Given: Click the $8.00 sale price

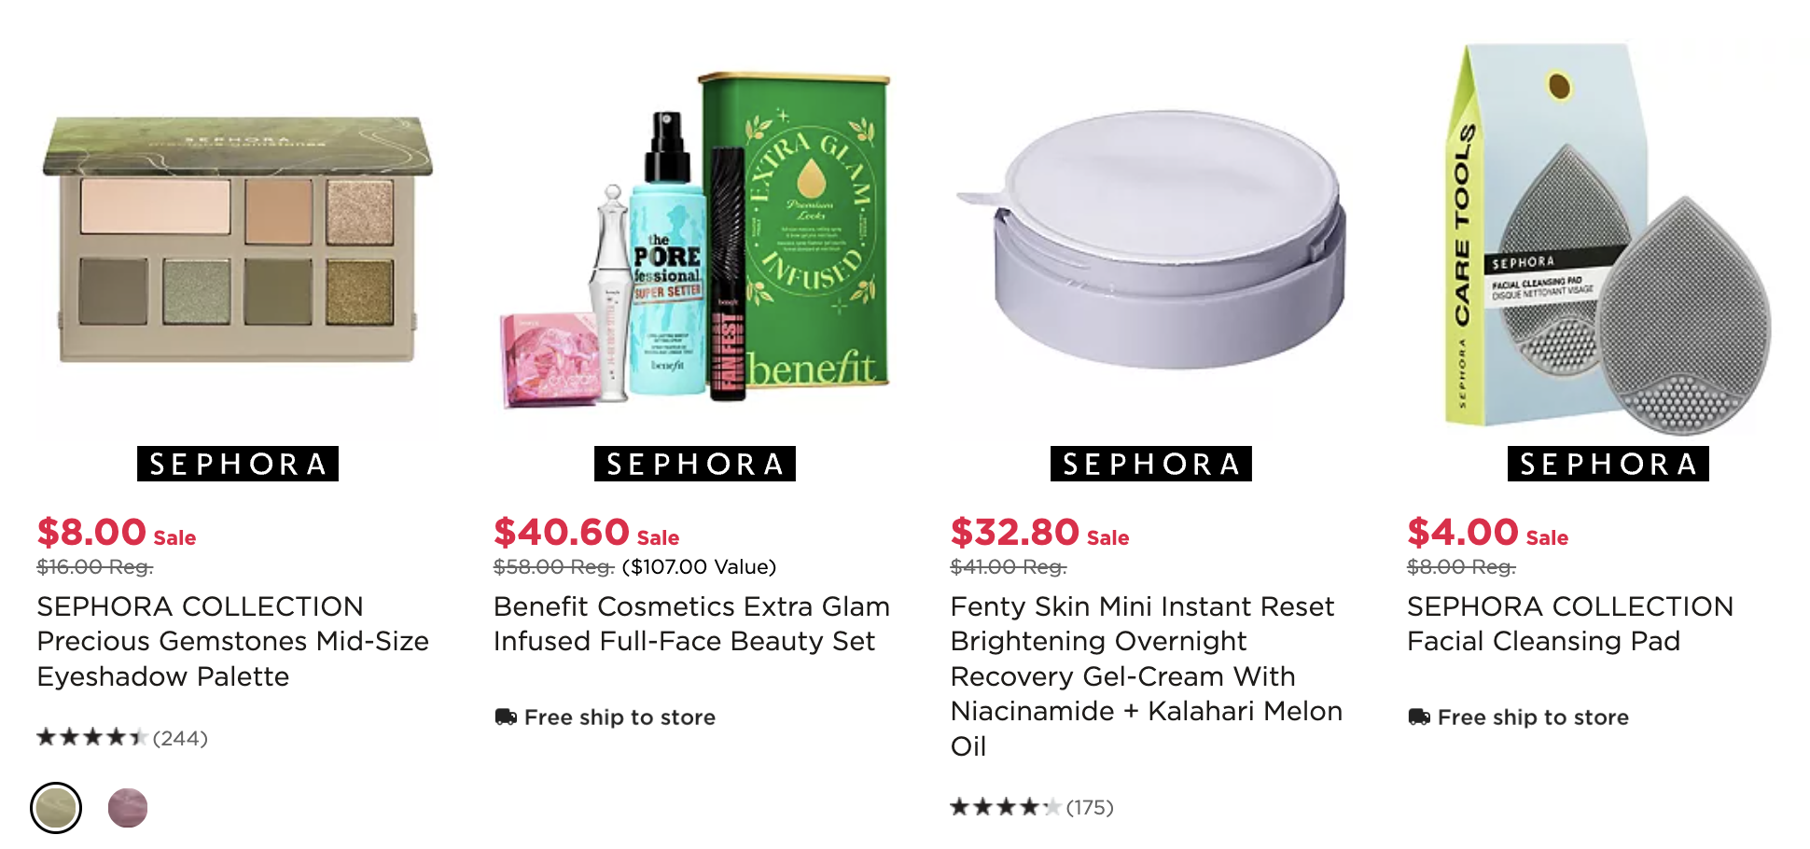Looking at the screenshot, I should point(91,532).
